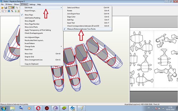Click the green glue bottle flap icon
The width and height of the screenshot is (178, 111).
[15, 11]
